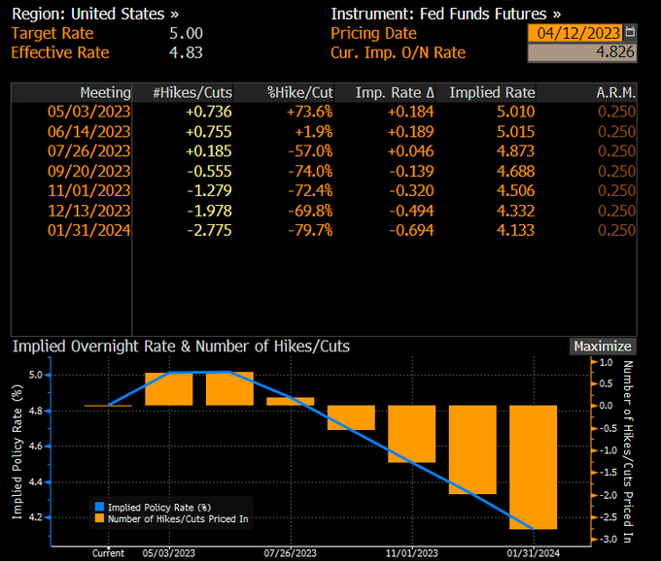Expand the Region: United States selector
This screenshot has width=661, height=561.
coord(95,15)
